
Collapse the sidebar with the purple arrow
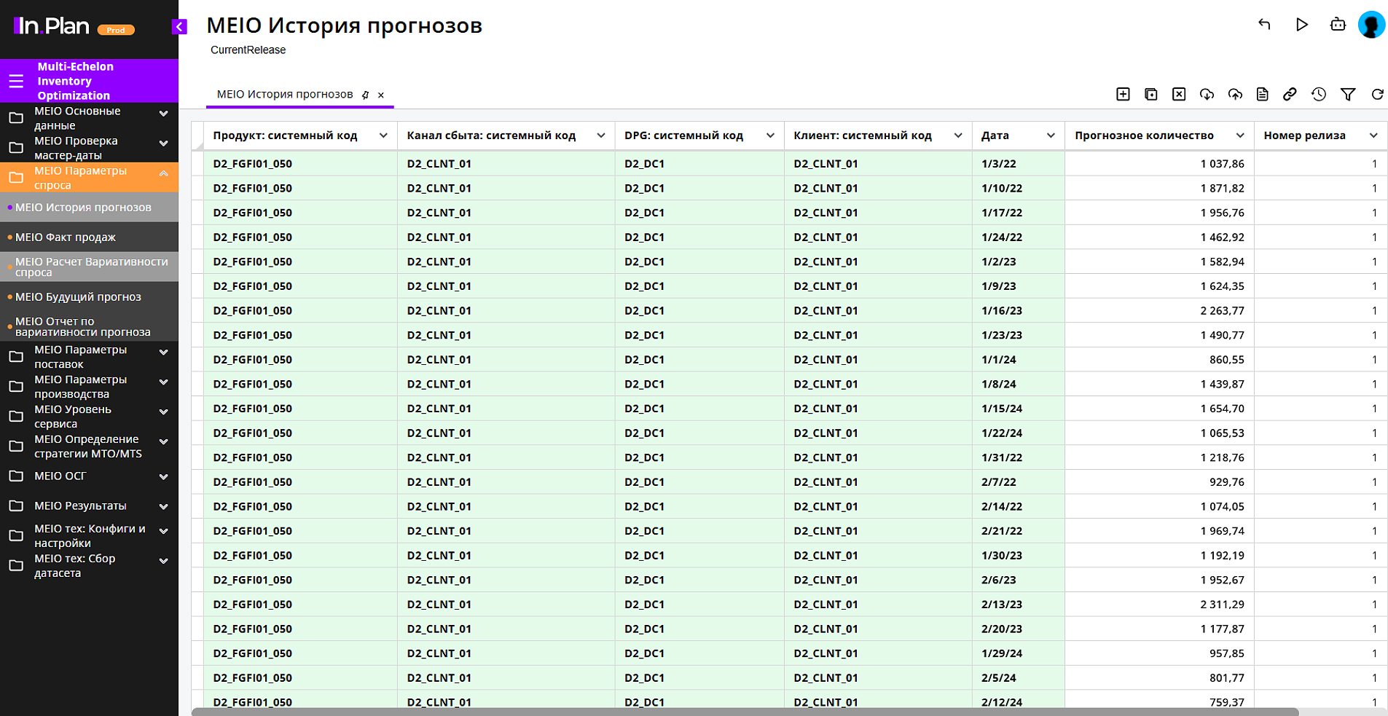pyautogui.click(x=179, y=27)
